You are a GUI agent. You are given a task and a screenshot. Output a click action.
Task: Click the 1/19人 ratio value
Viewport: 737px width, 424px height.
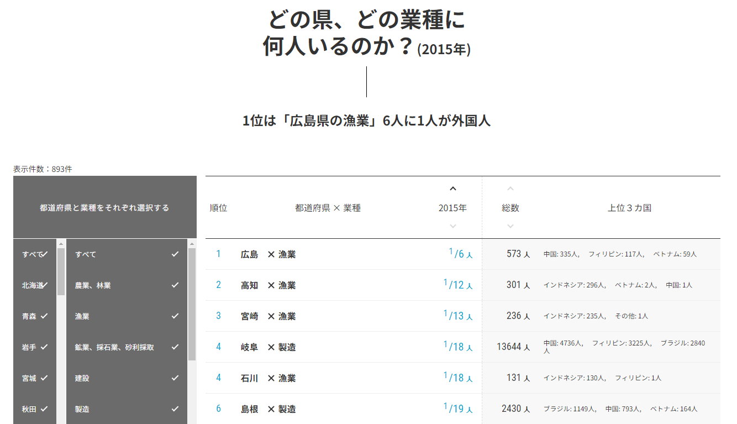(458, 408)
